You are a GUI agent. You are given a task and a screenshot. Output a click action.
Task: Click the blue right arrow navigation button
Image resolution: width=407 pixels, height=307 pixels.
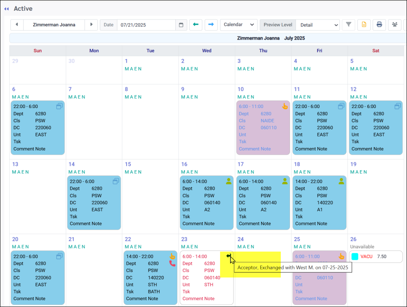tap(211, 25)
